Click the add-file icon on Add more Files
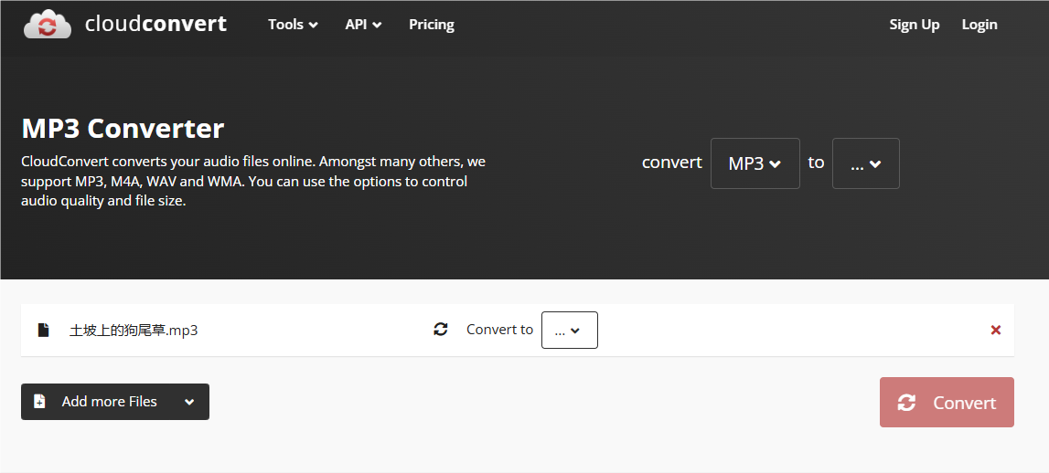 [x=40, y=402]
